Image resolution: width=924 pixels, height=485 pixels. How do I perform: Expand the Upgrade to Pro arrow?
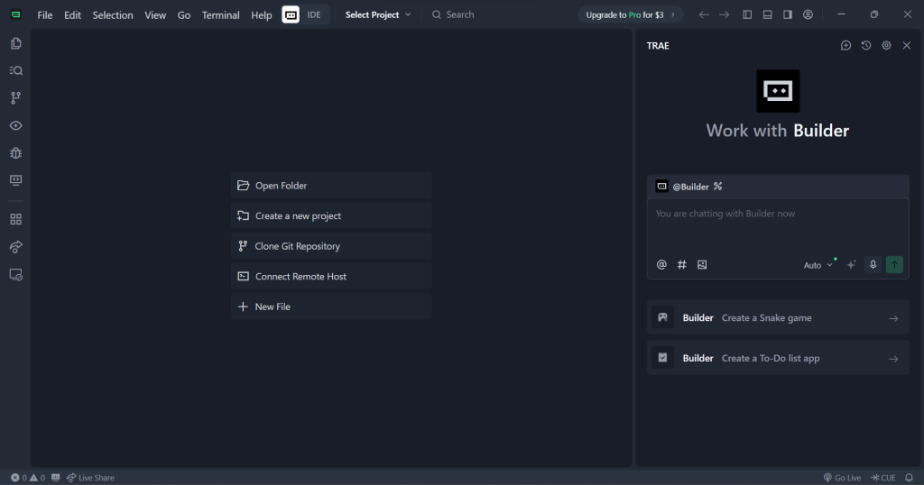tap(672, 14)
